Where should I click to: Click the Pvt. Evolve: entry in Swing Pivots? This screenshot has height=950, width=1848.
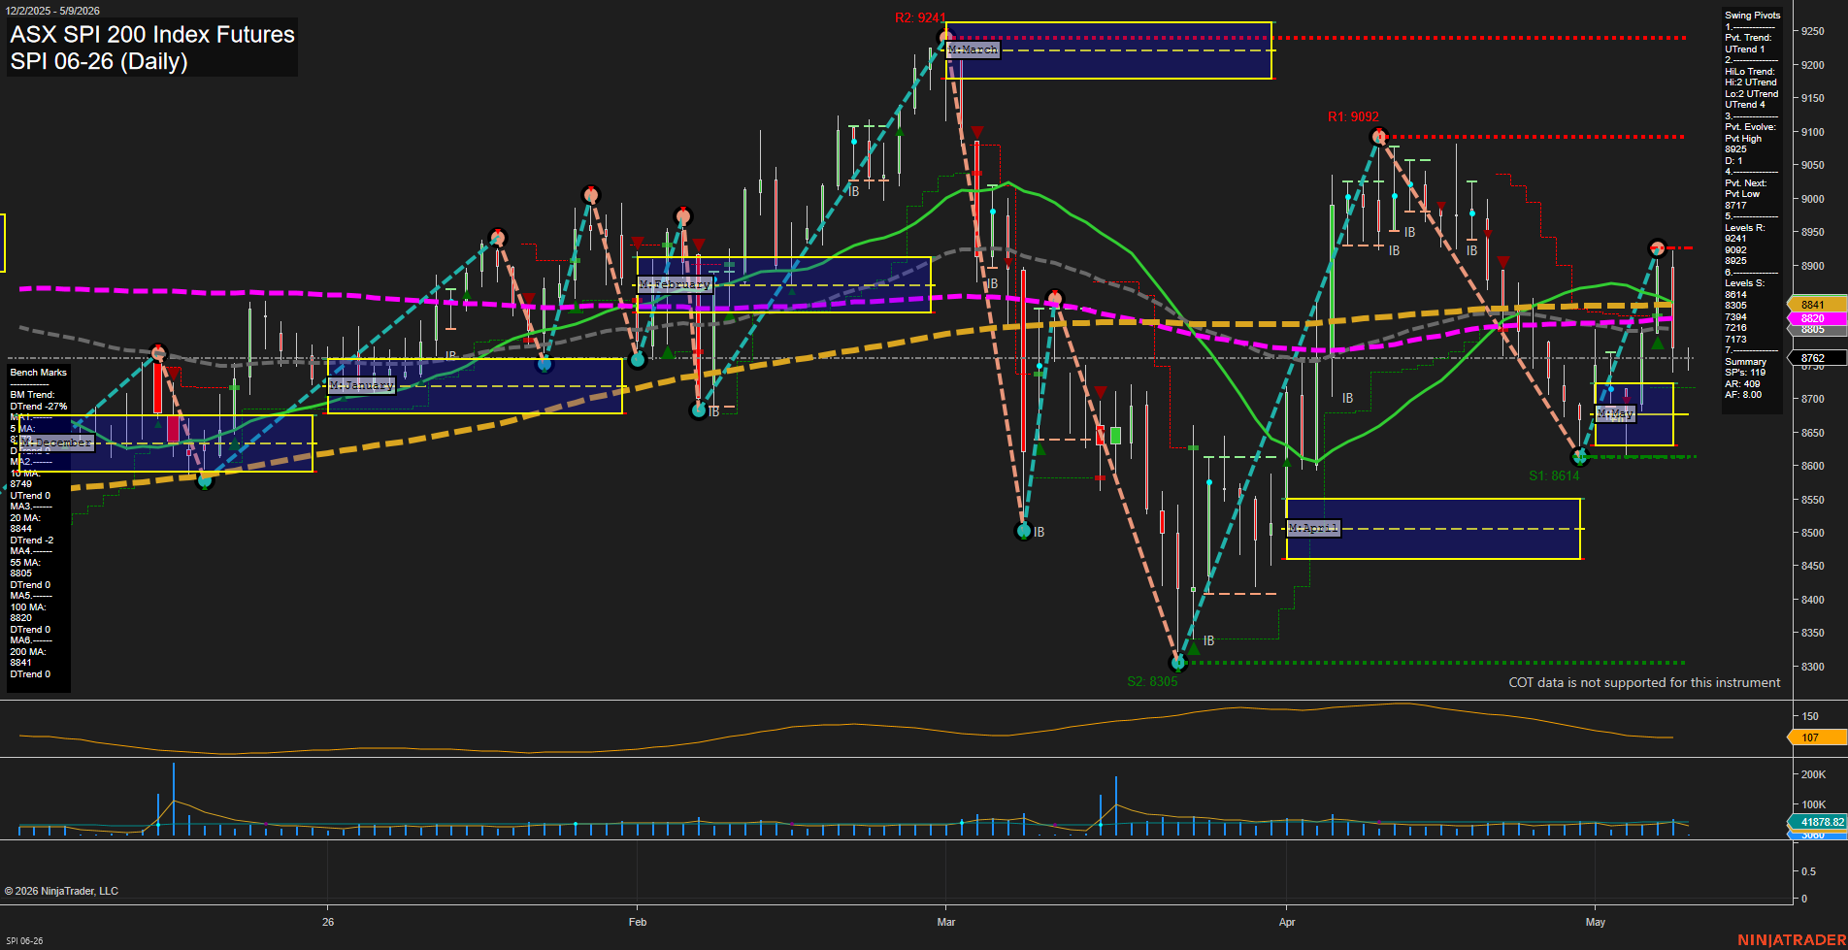(1750, 127)
